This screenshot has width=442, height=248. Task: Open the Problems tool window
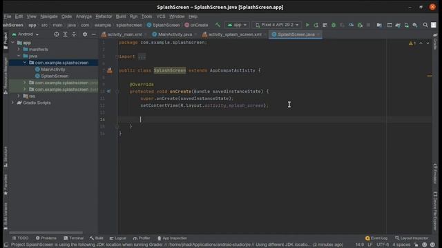coord(46,238)
